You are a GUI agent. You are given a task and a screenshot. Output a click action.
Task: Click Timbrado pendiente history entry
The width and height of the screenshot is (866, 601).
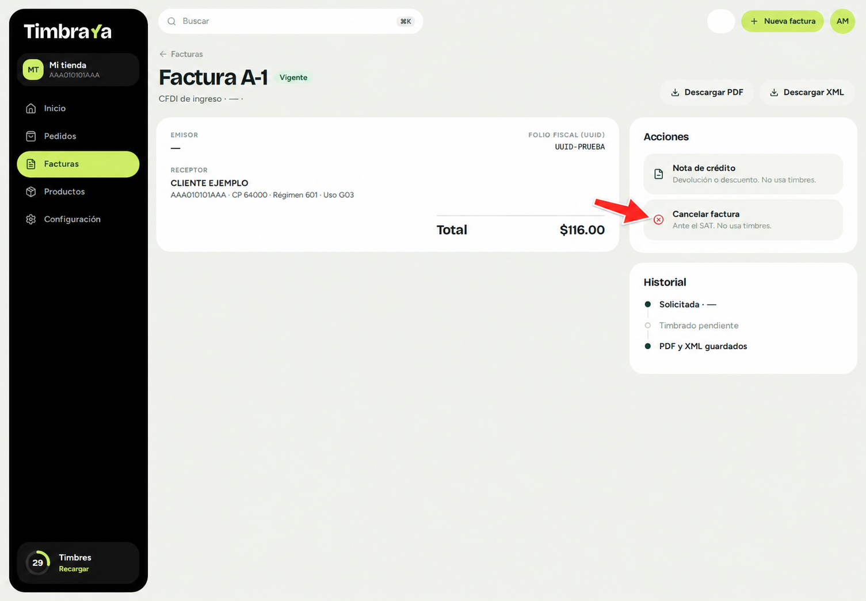pos(699,326)
